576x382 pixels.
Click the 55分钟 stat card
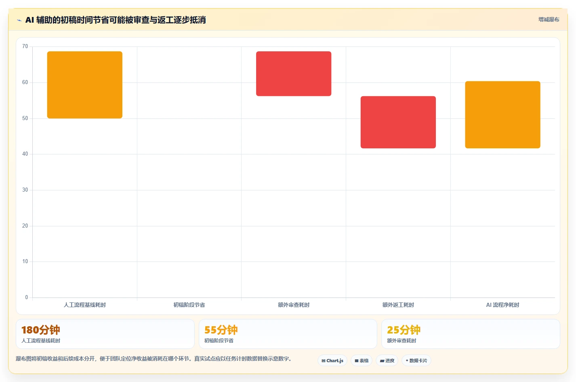coord(288,334)
